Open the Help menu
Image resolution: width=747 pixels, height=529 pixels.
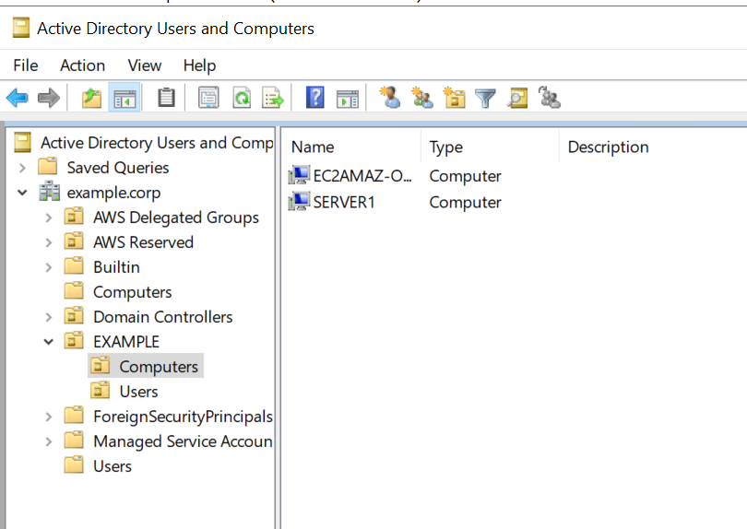[x=199, y=65]
